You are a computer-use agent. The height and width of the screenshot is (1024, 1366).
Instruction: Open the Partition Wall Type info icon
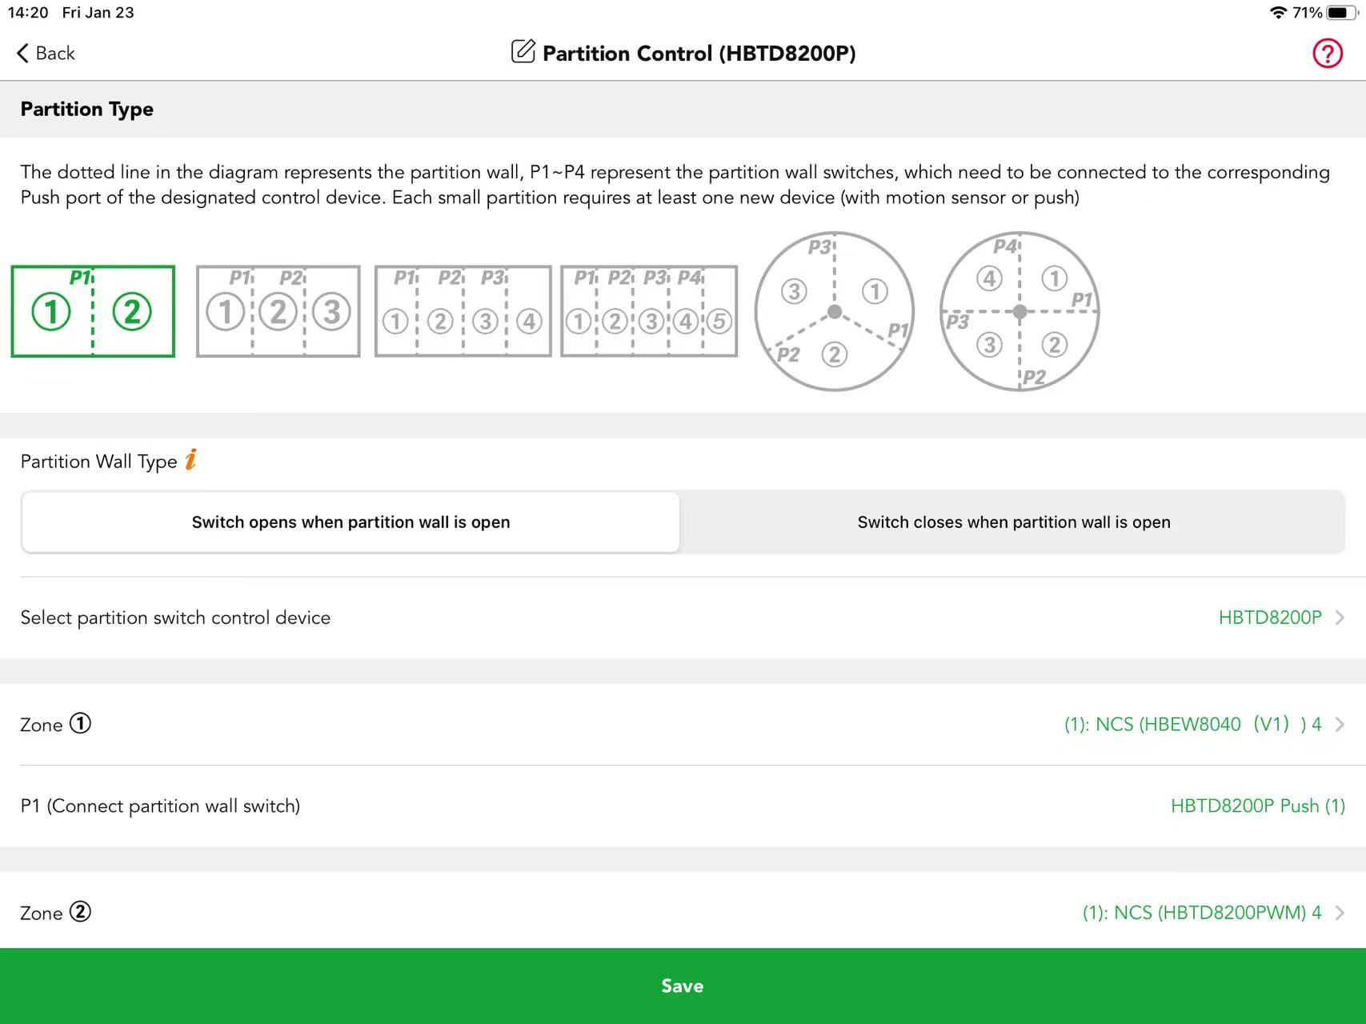coord(190,460)
